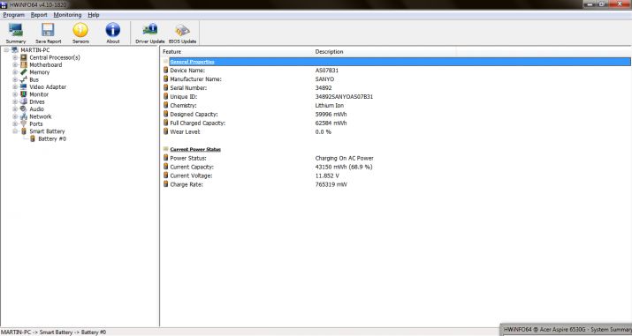Click the Chemistry value Lithium Ion
Viewport: 632px width, 336px height.
tap(330, 105)
